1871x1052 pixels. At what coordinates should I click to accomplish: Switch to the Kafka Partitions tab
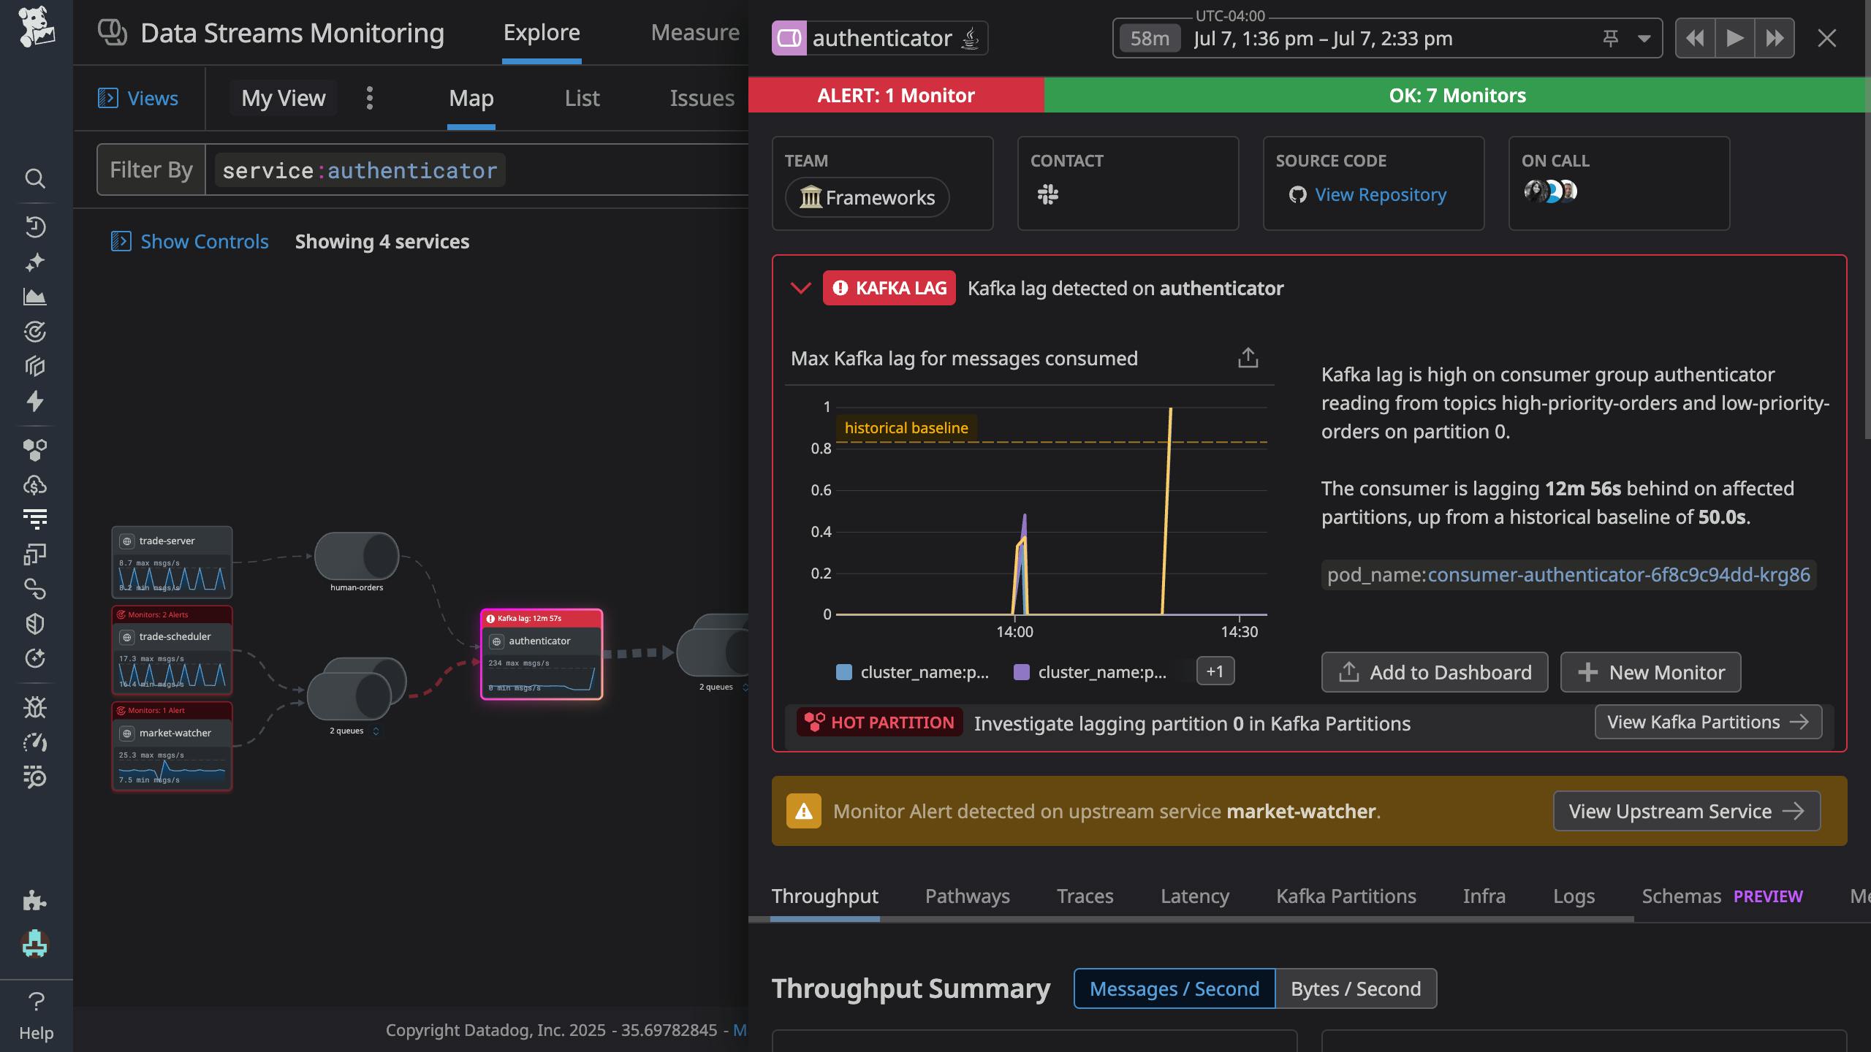(1346, 896)
